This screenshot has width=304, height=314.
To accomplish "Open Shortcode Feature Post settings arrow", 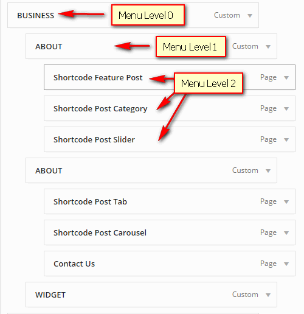I will [x=286, y=78].
